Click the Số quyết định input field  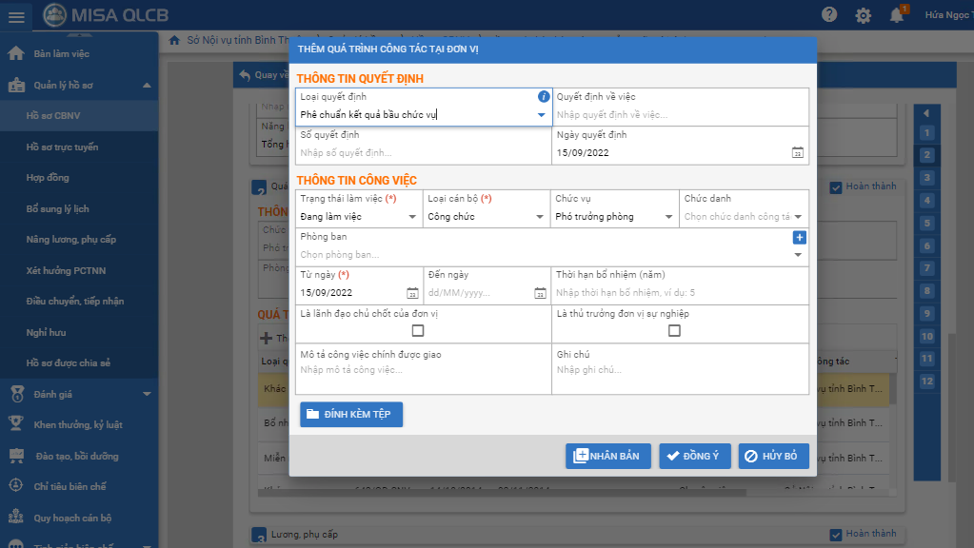pos(423,153)
